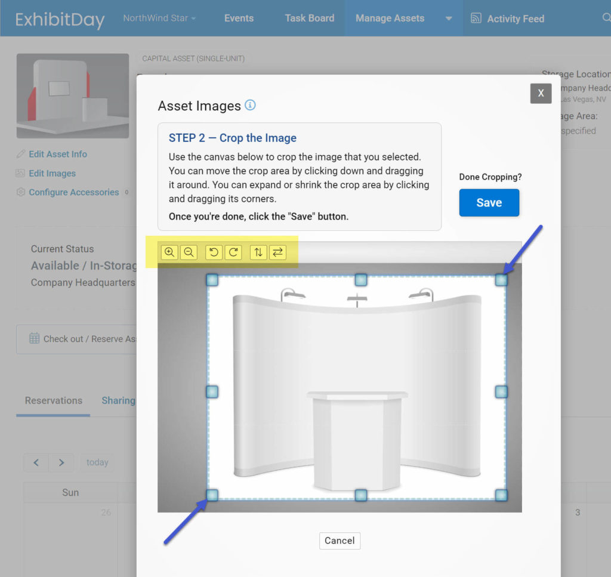Select the bottom-left crop area handle

[x=211, y=495]
